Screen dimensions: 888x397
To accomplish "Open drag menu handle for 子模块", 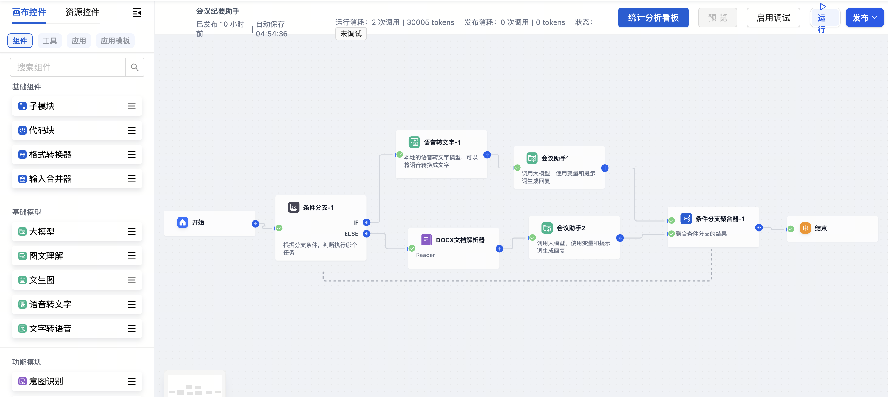I will point(131,106).
